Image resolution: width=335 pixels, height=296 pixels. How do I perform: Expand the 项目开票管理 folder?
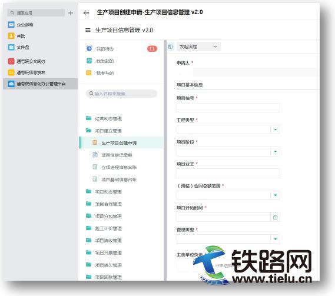[88, 252]
